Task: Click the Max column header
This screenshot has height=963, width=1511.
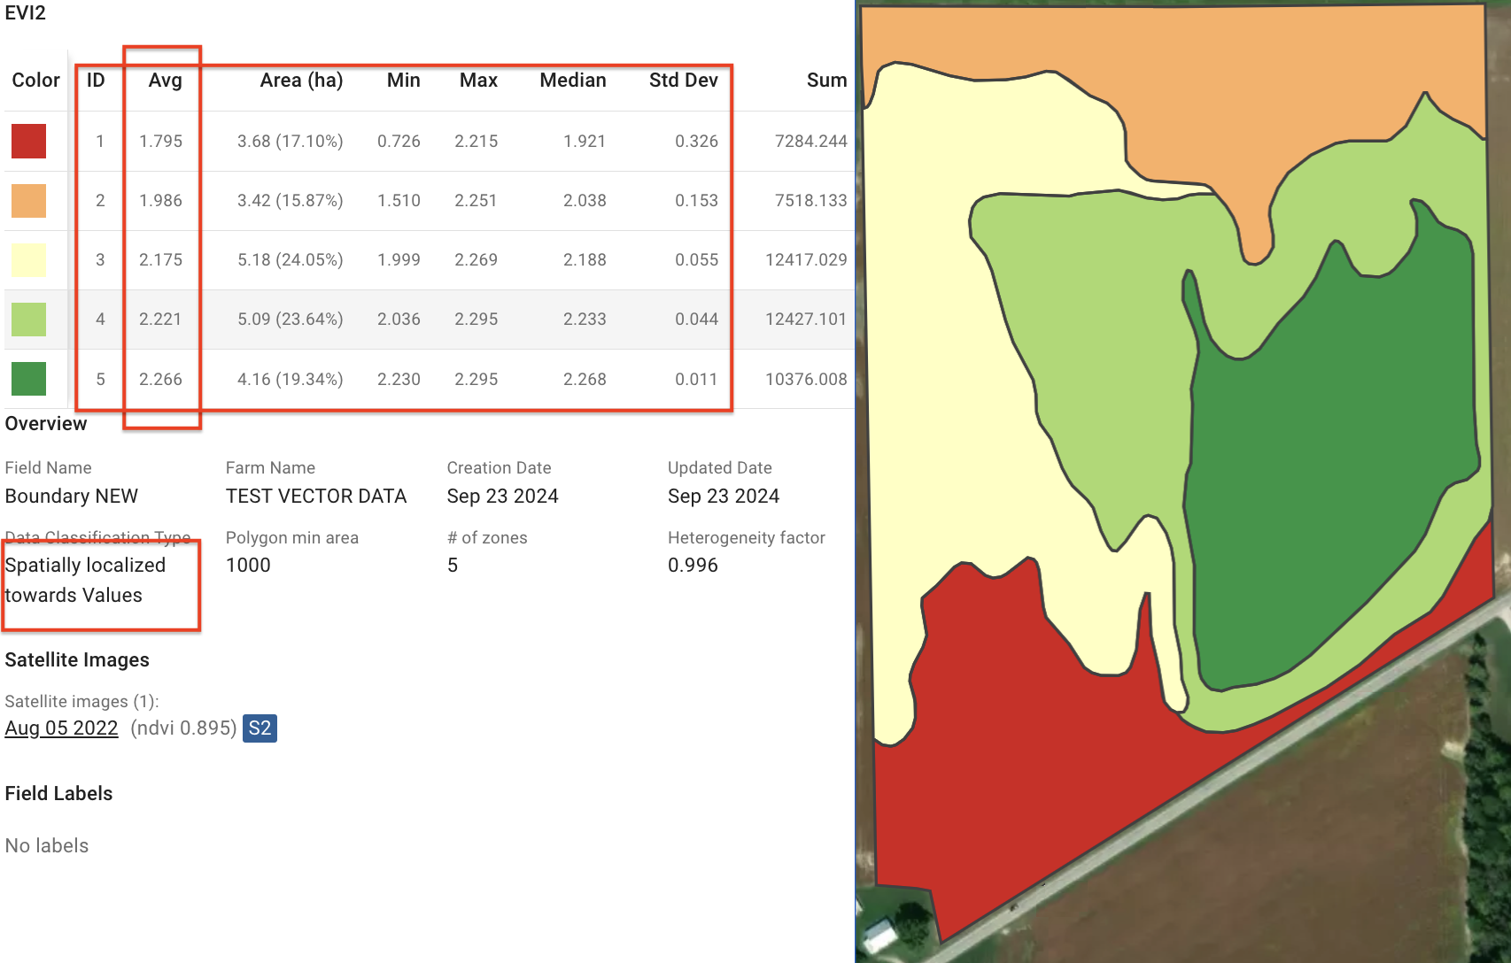Action: [478, 81]
